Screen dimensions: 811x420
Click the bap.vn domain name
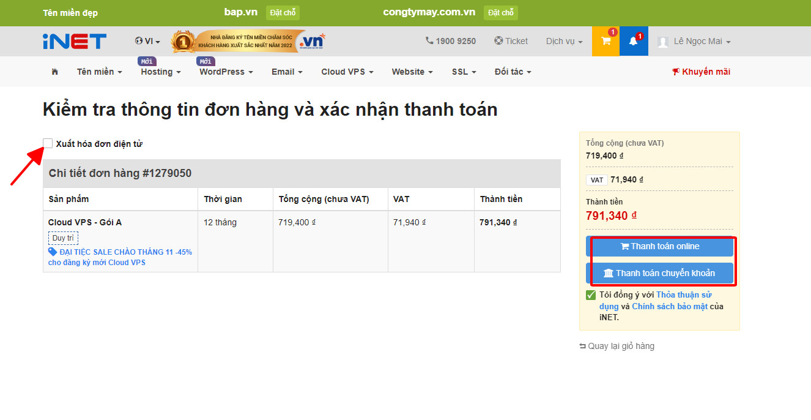240,12
